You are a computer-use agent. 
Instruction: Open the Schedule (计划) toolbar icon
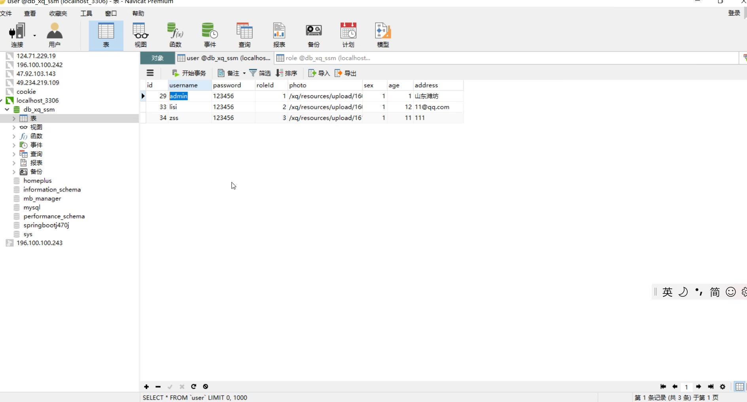348,35
